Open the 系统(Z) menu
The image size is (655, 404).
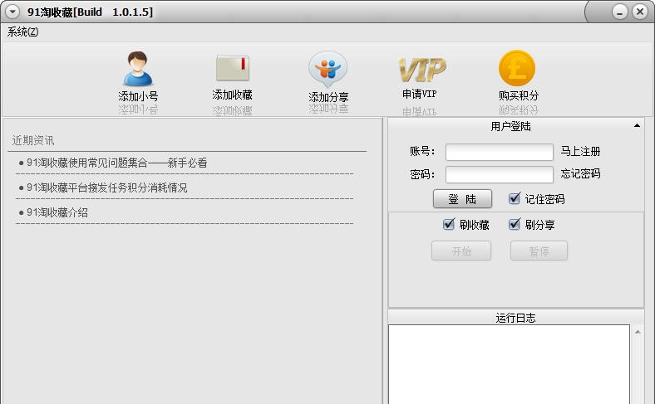[x=22, y=32]
